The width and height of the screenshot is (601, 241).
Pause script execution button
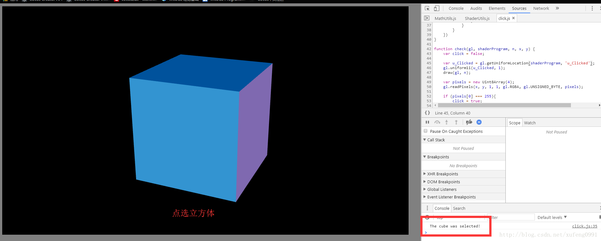(427, 122)
